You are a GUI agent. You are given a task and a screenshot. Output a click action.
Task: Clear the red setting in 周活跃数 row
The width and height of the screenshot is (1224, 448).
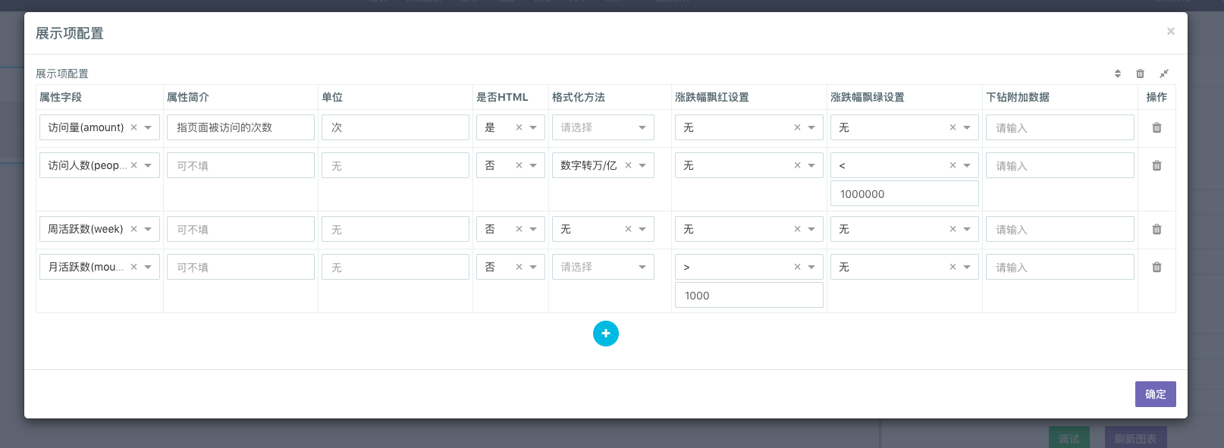pos(797,229)
